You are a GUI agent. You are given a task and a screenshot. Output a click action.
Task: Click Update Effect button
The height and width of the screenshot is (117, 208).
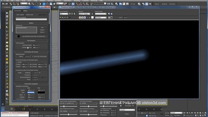coord(42,15)
